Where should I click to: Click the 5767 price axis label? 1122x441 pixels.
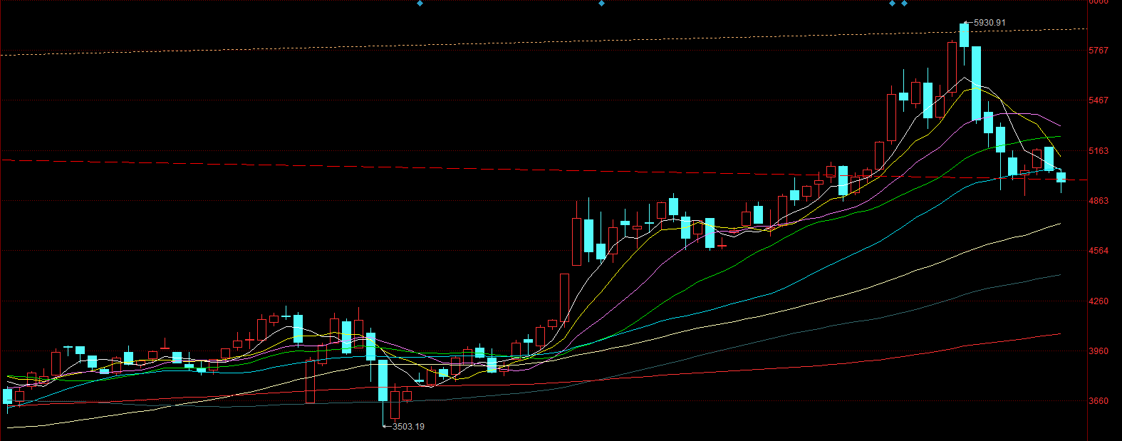click(1098, 51)
